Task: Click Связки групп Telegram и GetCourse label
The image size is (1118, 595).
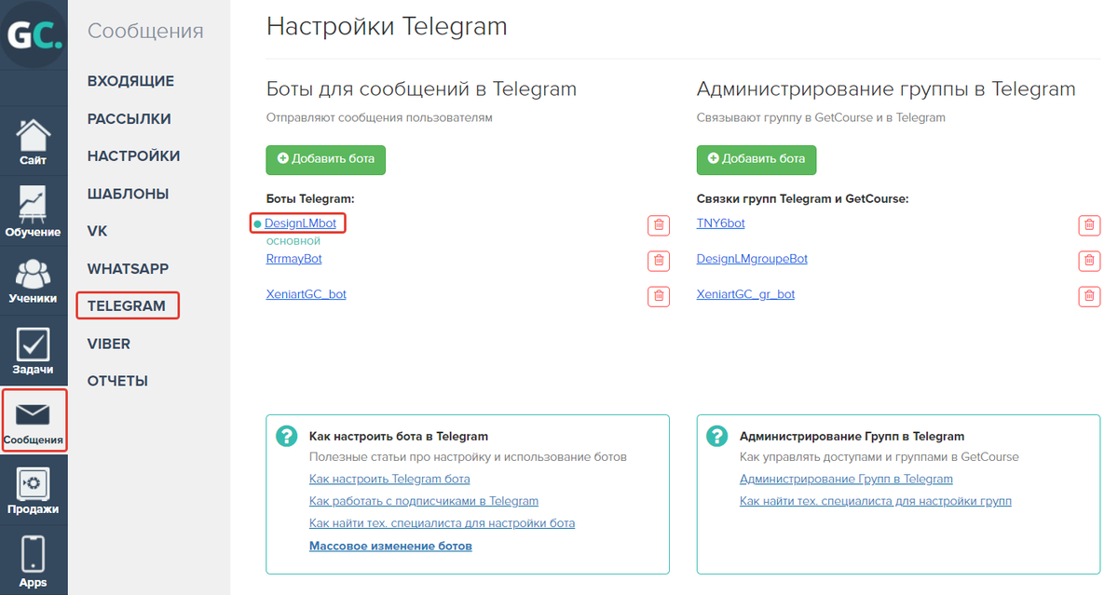Action: click(x=802, y=199)
